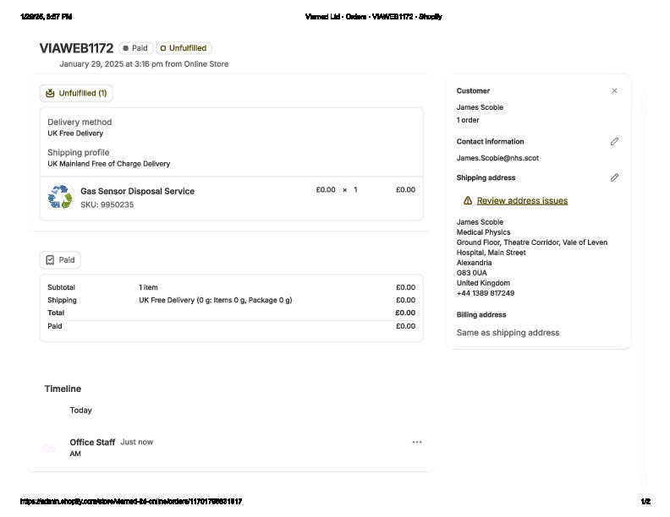Viewport: 670px width, 517px height.
Task: Click the Unfulfilled (1) box icon
Action: 50,93
